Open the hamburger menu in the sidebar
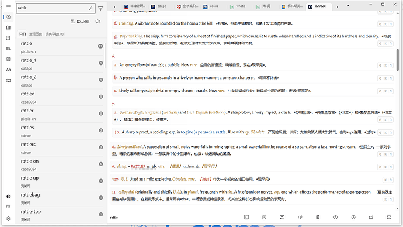Screen dimensions: 403x227 click(x=8, y=6)
